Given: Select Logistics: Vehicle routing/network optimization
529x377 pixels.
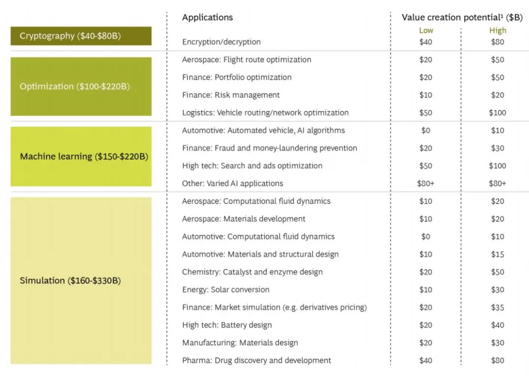Looking at the screenshot, I should (x=265, y=113).
